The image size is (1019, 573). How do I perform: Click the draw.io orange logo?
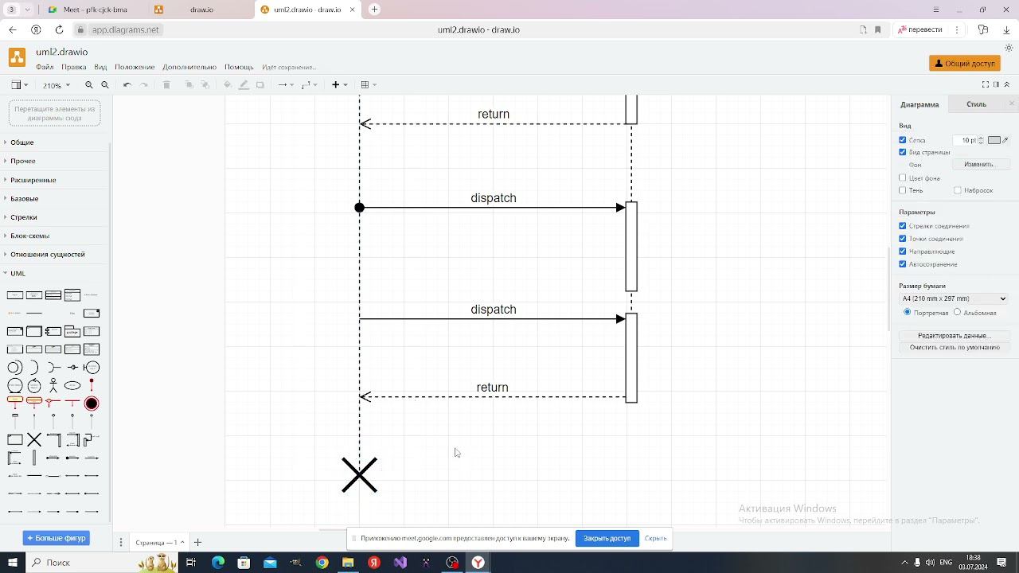[x=17, y=57]
